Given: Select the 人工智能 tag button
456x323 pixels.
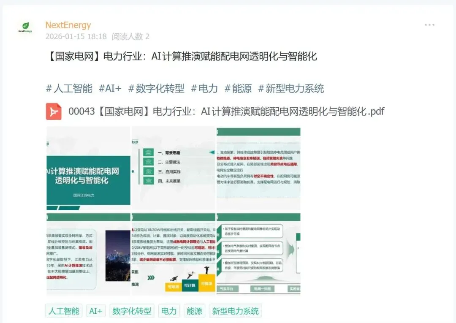Looking at the screenshot, I should pyautogui.click(x=64, y=311).
